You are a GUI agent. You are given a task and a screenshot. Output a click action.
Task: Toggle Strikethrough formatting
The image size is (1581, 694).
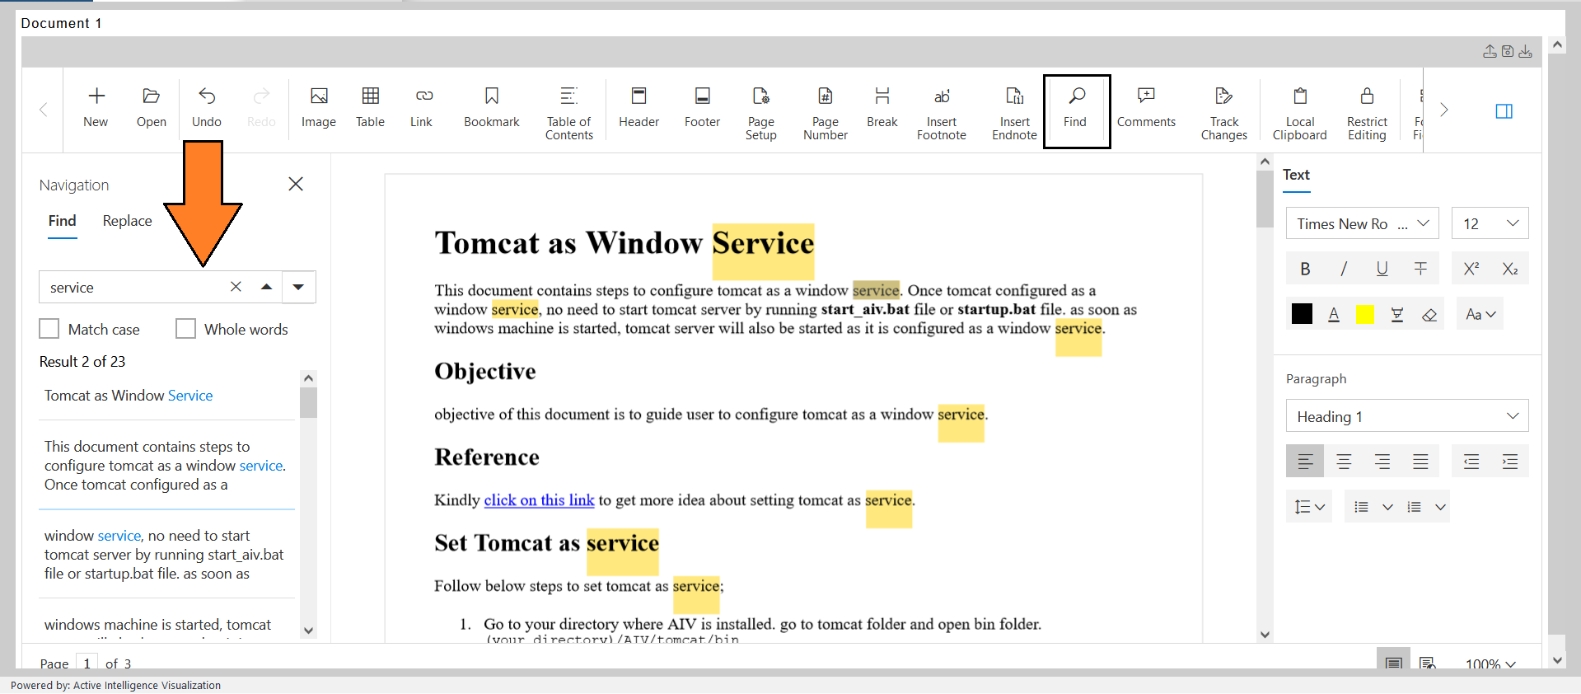pos(1420,269)
